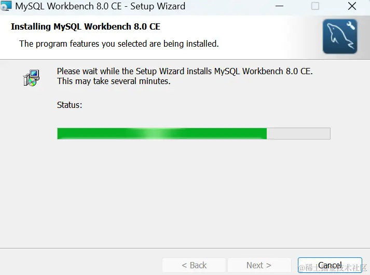370x275 pixels.
Task: Click the window title text in title bar
Action: point(100,6)
